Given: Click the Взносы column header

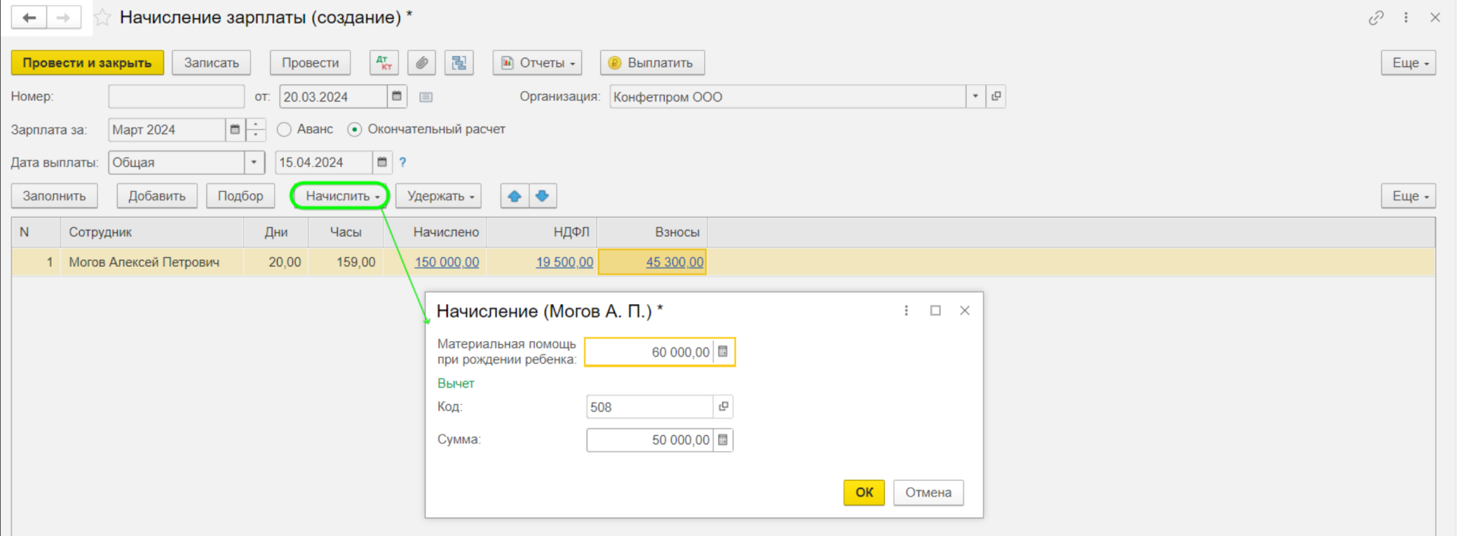Looking at the screenshot, I should tap(653, 232).
